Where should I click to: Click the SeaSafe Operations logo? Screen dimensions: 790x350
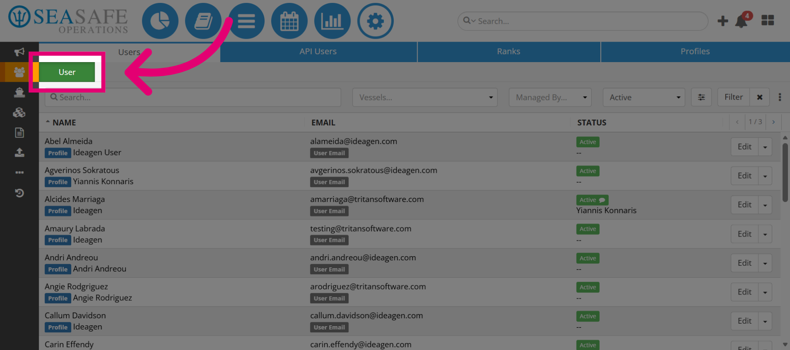[68, 20]
